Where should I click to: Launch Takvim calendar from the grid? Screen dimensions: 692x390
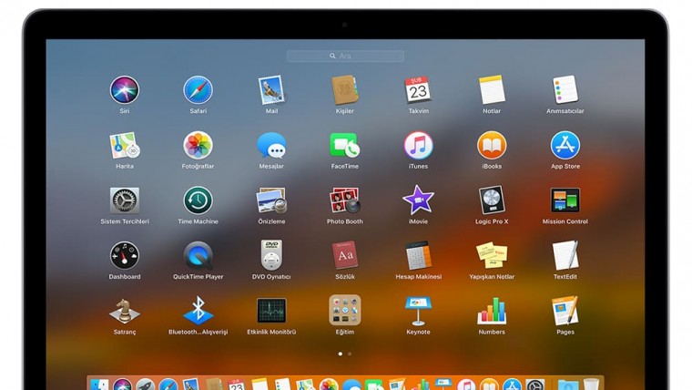point(418,90)
